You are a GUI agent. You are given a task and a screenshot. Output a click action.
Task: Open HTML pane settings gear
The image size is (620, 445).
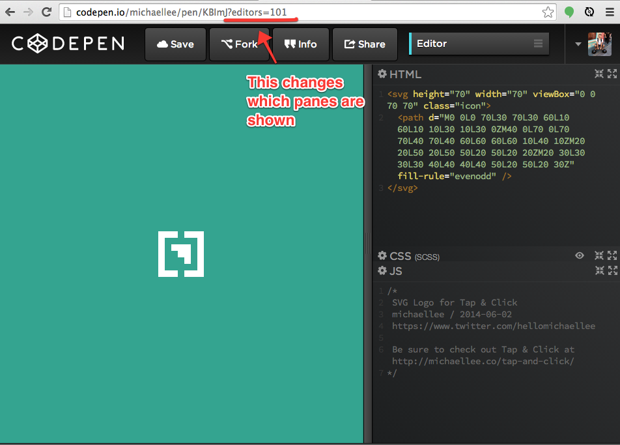(382, 74)
